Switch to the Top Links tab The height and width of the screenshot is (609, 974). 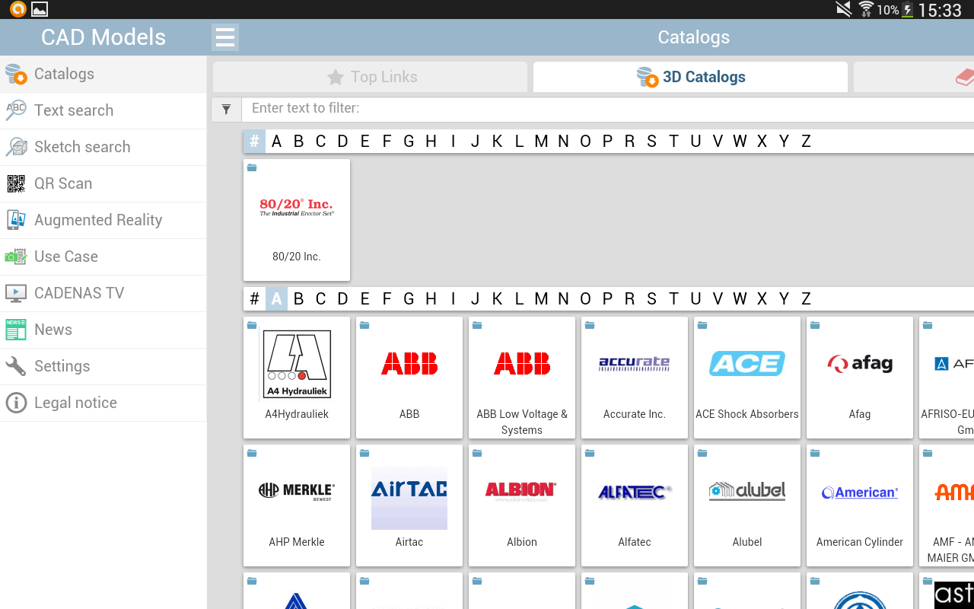(371, 77)
